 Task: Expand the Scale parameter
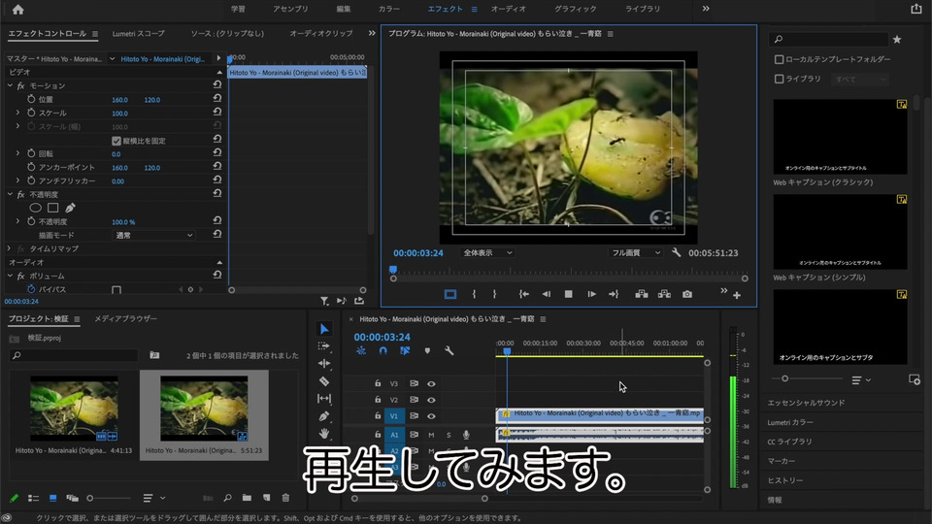pyautogui.click(x=17, y=113)
